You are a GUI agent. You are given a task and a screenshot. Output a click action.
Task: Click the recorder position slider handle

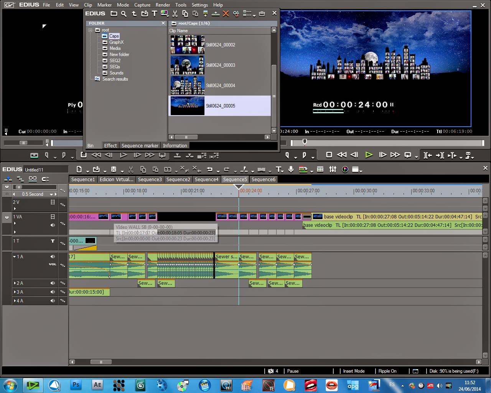[x=305, y=142]
